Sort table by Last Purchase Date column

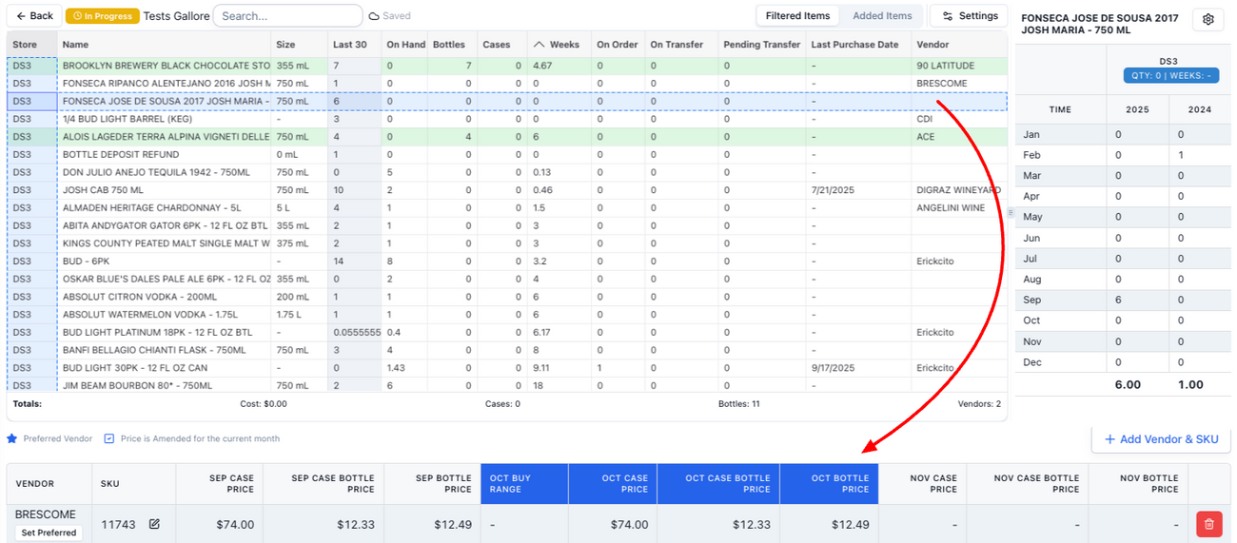(854, 45)
